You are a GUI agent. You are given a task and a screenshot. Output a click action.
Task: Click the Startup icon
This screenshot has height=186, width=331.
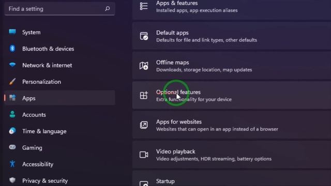[144, 183]
